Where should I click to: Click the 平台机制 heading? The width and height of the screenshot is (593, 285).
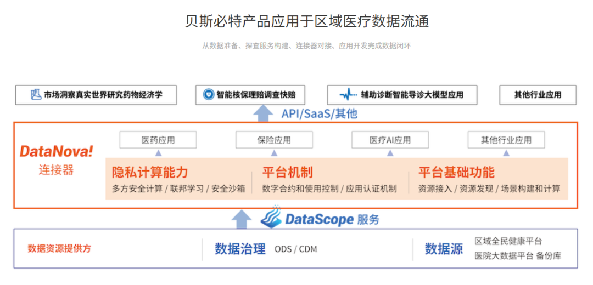(x=287, y=173)
